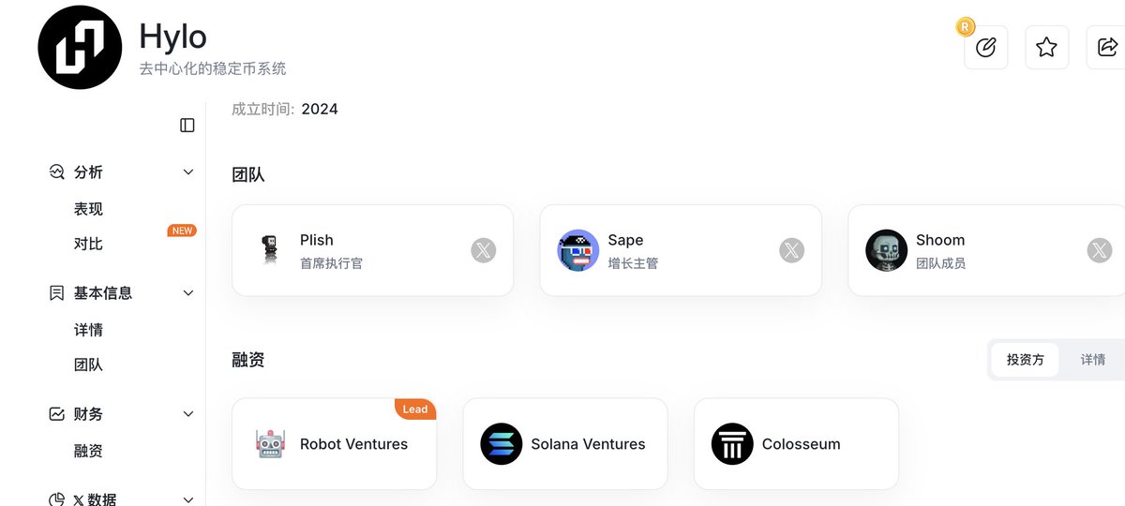Click Sape's avatar thumbnail
This screenshot has height=506, width=1125.
pos(578,250)
